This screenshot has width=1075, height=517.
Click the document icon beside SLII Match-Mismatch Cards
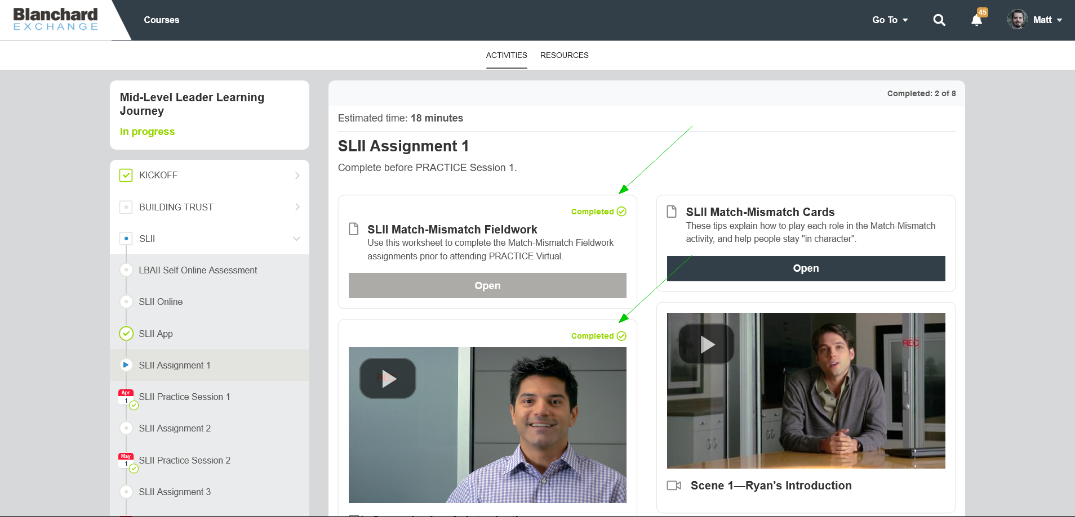(672, 212)
